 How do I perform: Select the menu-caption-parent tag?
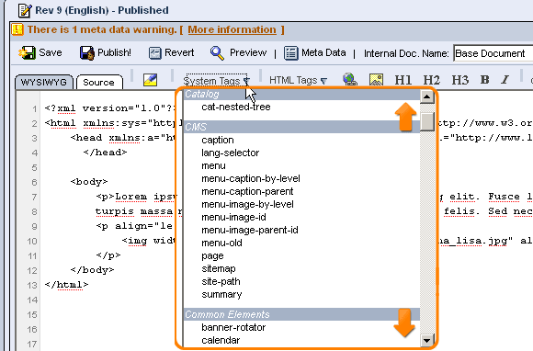(x=247, y=192)
